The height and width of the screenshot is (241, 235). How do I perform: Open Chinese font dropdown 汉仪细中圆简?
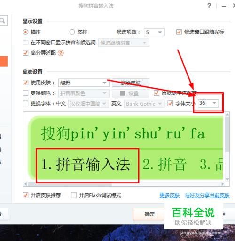(x=88, y=104)
